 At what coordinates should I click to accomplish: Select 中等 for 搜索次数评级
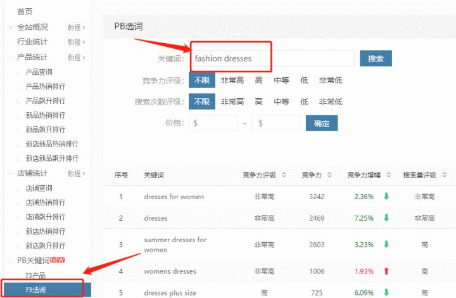click(281, 101)
